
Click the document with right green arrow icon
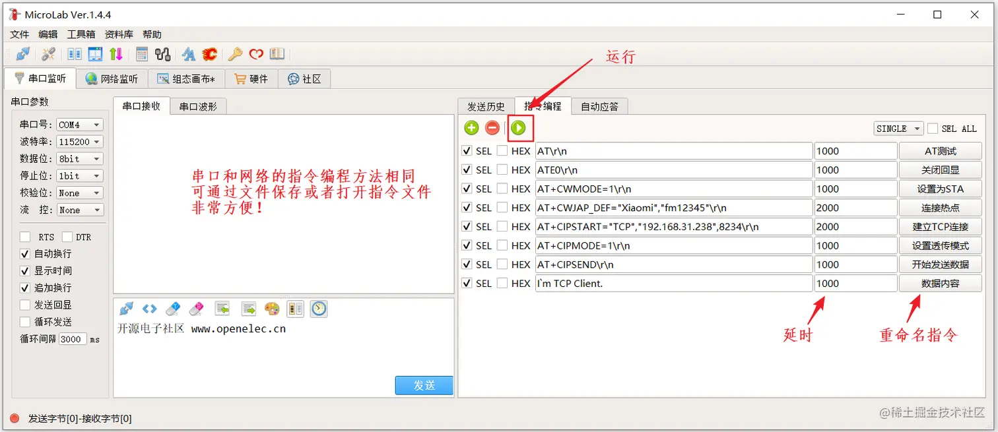248,309
